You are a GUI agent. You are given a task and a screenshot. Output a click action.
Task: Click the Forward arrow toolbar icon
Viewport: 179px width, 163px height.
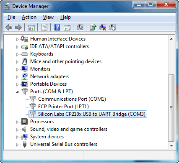(18, 27)
